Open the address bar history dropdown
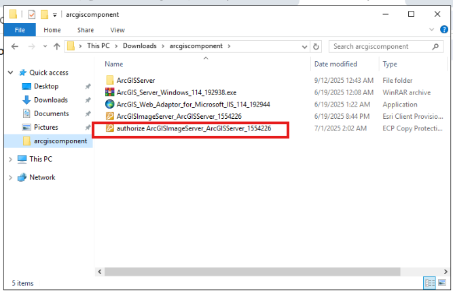 [304, 47]
